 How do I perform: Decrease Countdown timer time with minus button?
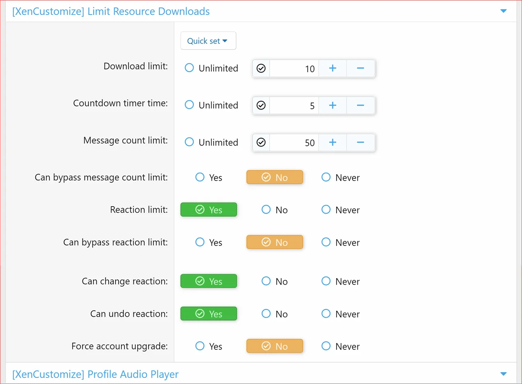pos(360,106)
